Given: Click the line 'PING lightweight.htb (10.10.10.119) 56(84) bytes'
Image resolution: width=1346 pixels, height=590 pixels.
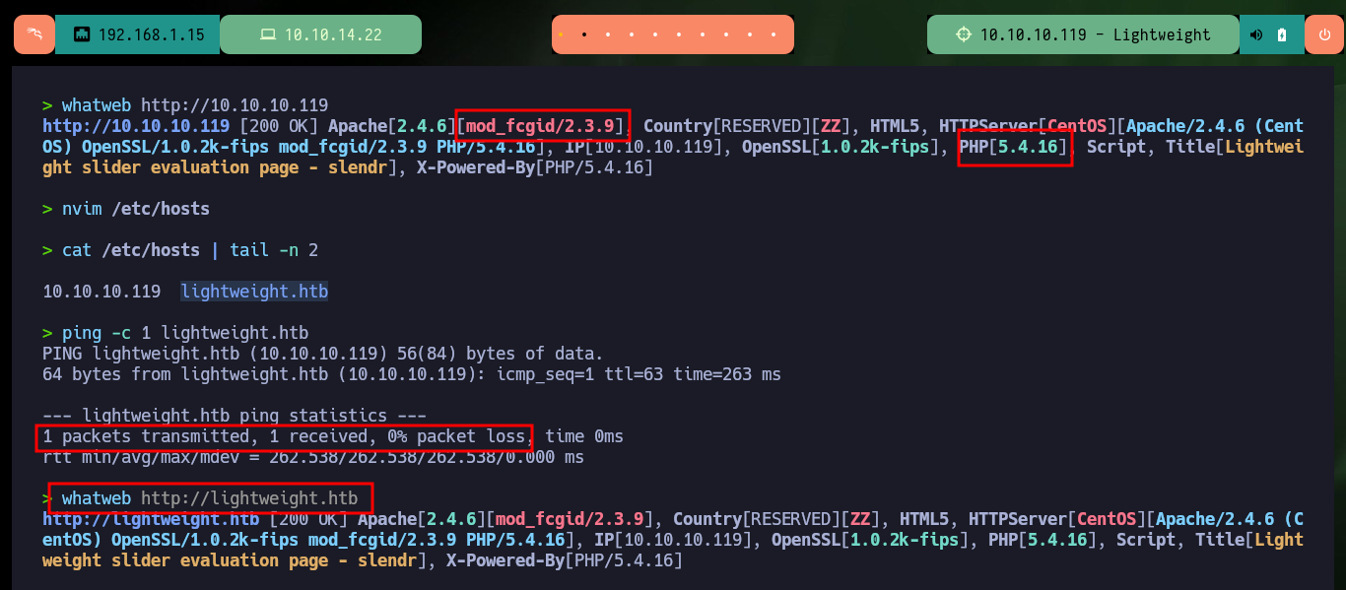Looking at the screenshot, I should tap(322, 354).
